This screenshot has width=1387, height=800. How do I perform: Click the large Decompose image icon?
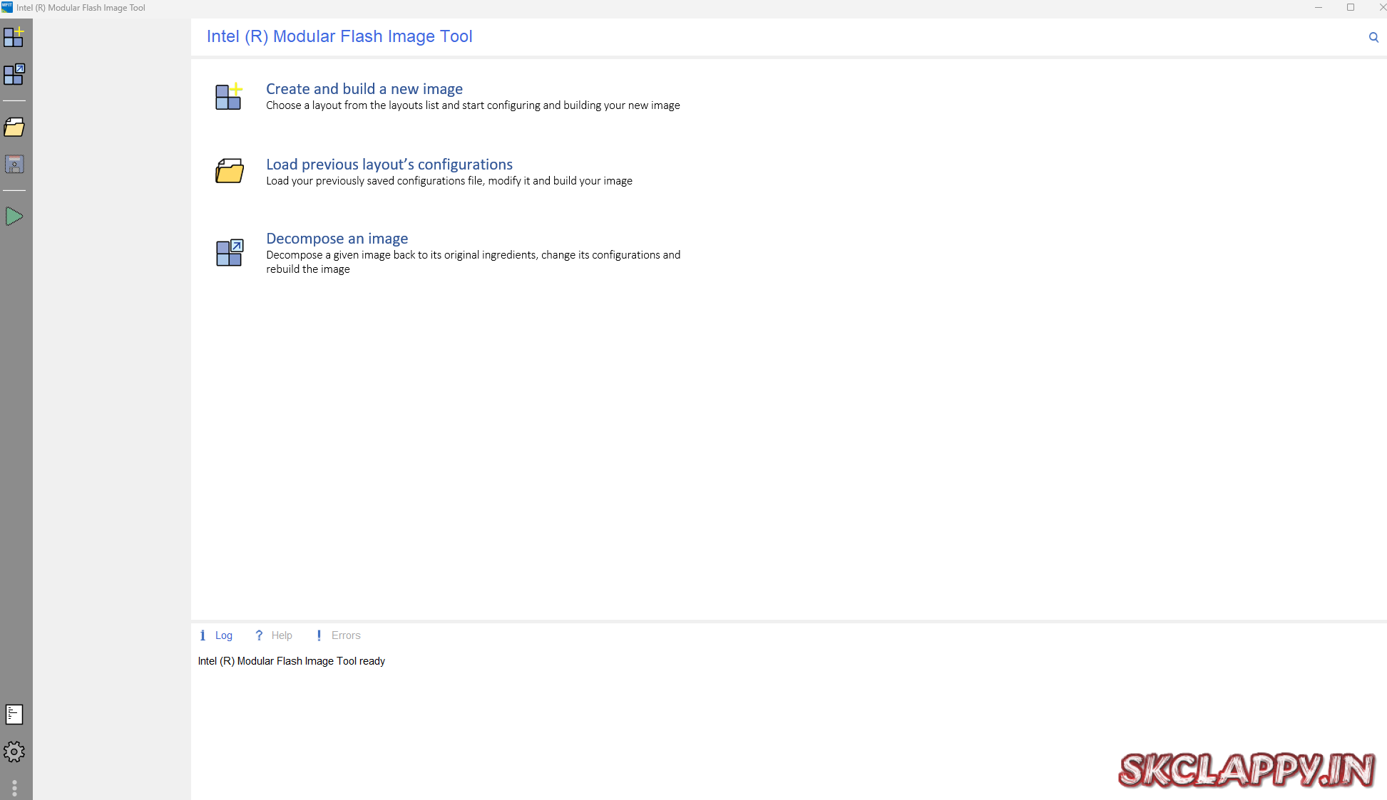(230, 252)
